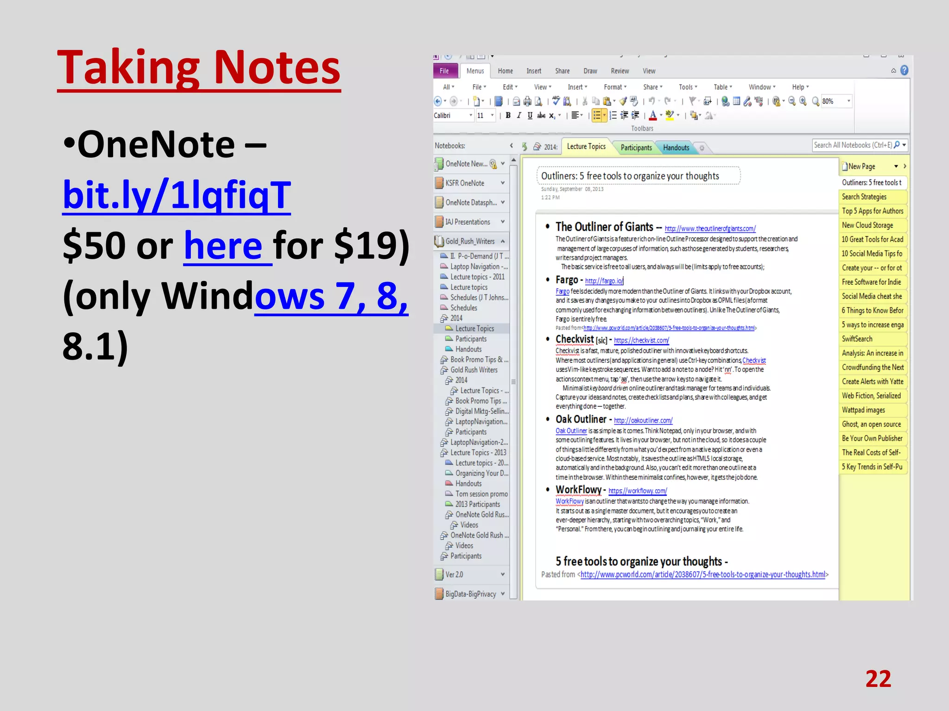Click the decrease indent icon

click(x=624, y=115)
